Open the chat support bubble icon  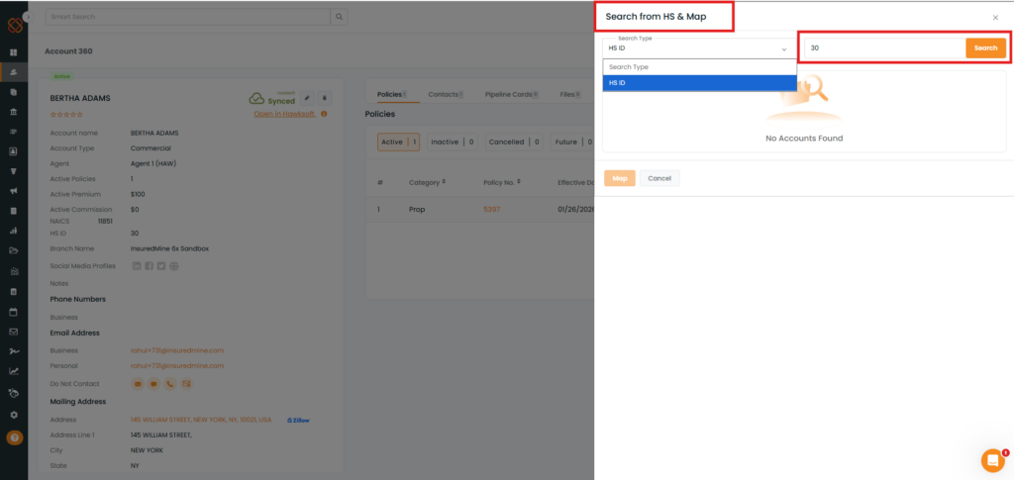click(992, 460)
